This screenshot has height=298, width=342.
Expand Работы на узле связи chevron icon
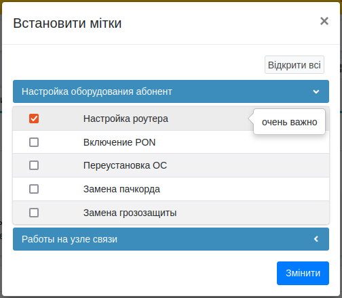[x=316, y=239]
